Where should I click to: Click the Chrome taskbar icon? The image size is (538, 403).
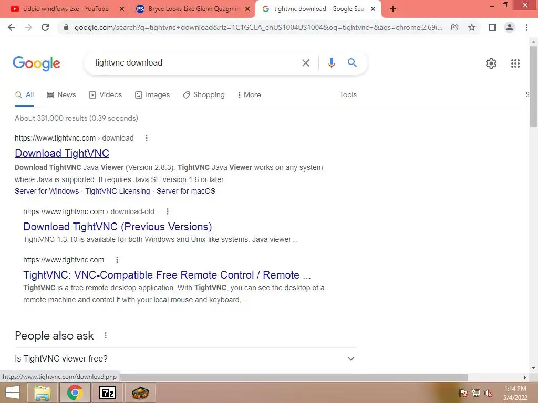pyautogui.click(x=75, y=393)
